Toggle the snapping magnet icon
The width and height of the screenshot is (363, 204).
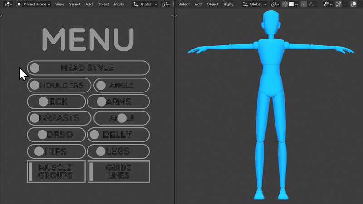coord(285,4)
